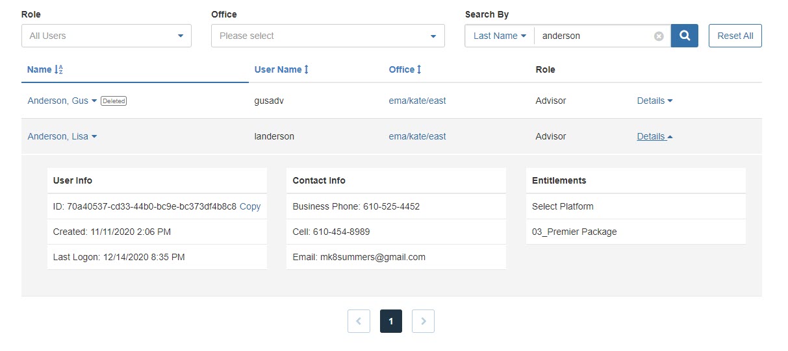Click into the search field containing anderson
788x351 pixels.
594,36
